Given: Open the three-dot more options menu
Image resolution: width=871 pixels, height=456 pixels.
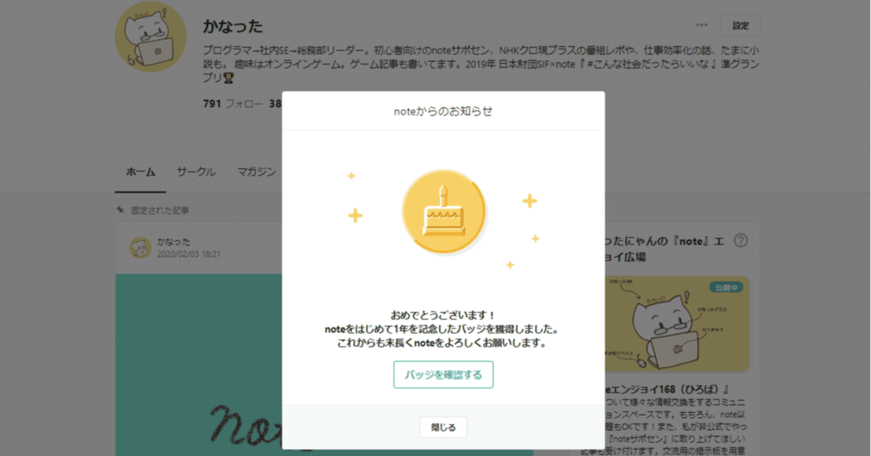Looking at the screenshot, I should [702, 25].
